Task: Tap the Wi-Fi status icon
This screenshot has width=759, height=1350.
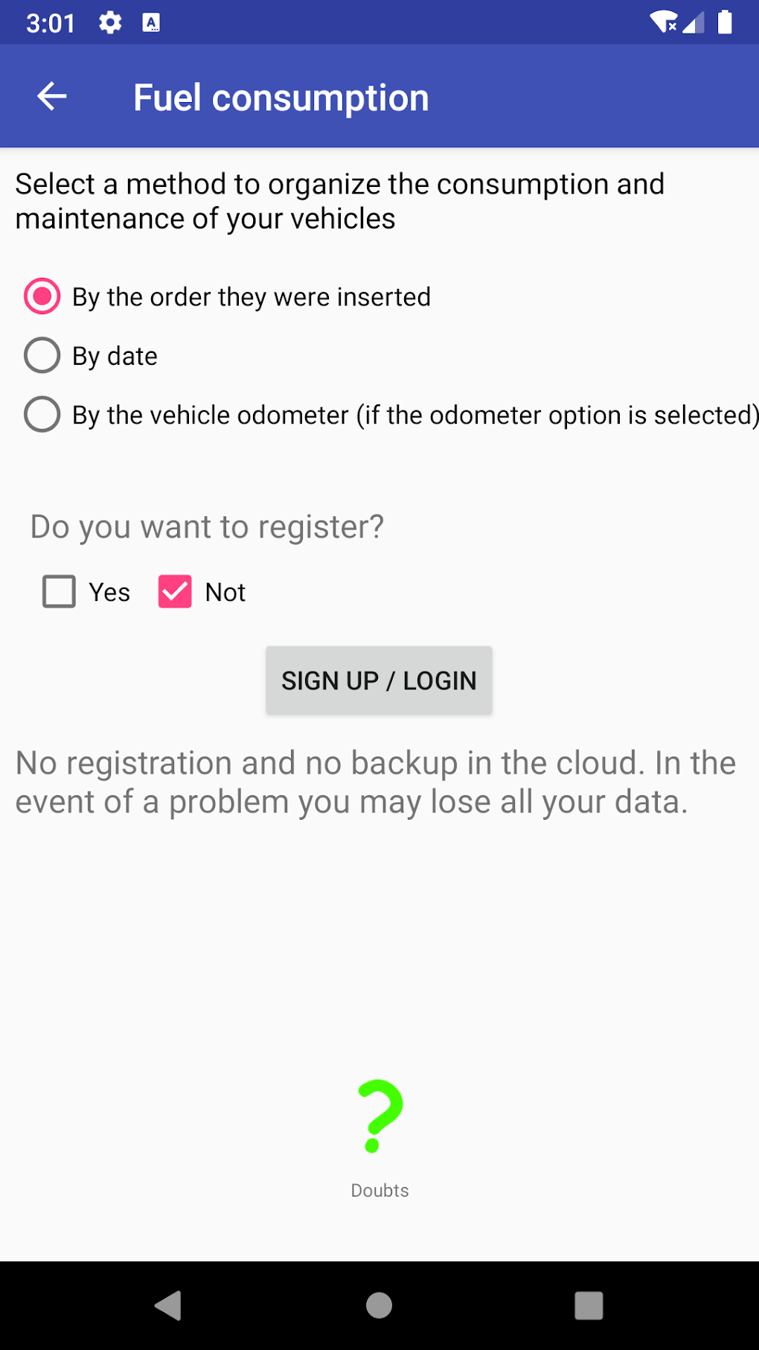Action: pyautogui.click(x=662, y=22)
